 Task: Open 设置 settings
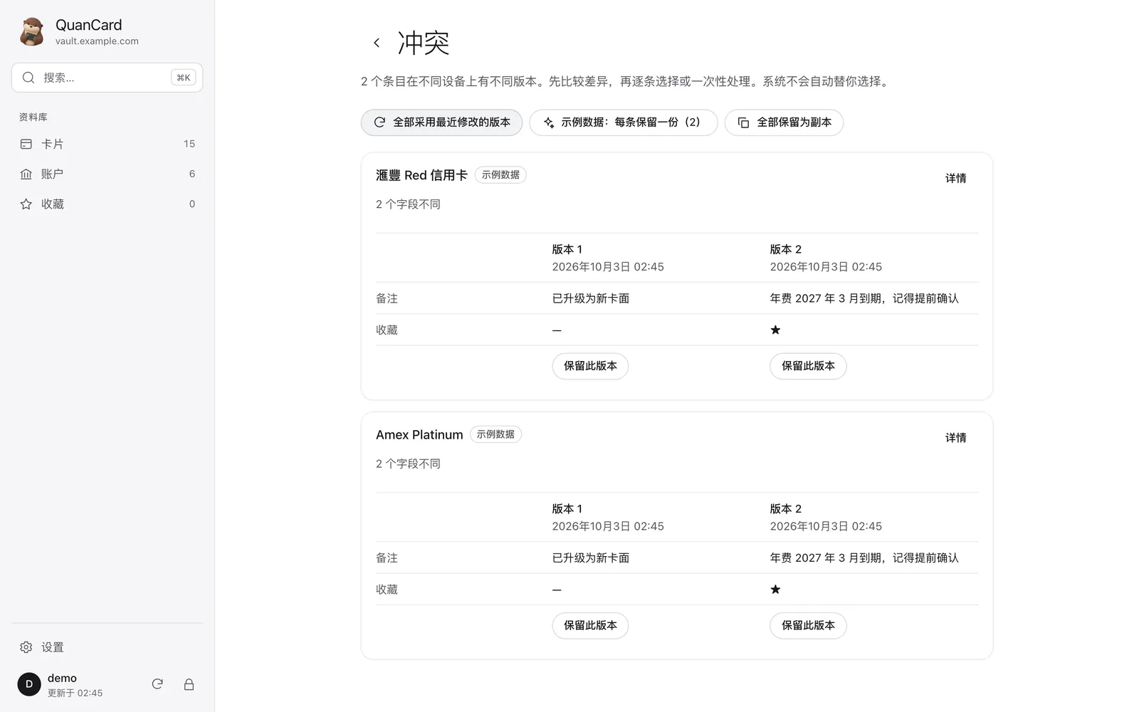107,647
